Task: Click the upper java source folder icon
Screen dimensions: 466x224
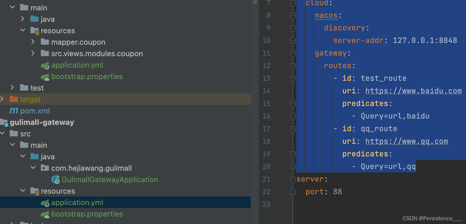Action: click(35, 19)
